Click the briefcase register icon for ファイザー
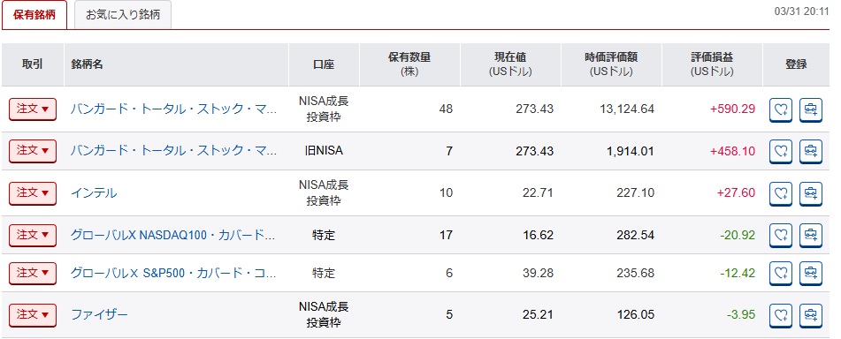Screen dimensions: 841x339 point(810,315)
